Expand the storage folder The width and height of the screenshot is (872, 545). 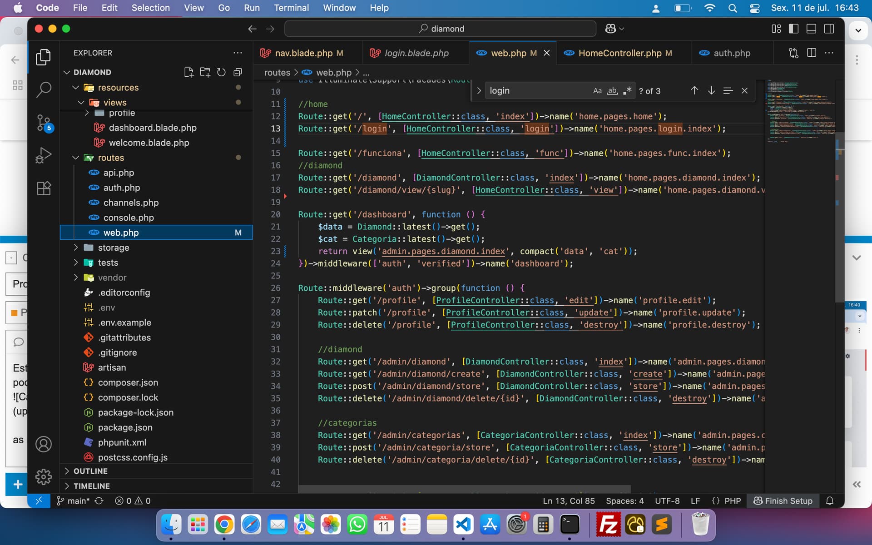point(76,248)
